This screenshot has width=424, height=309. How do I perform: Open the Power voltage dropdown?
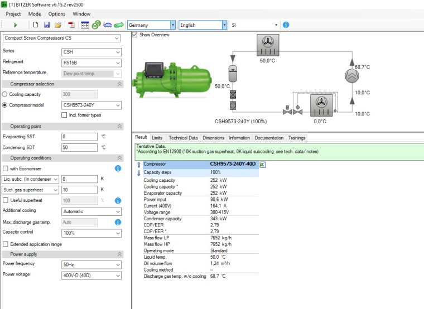[91, 275]
